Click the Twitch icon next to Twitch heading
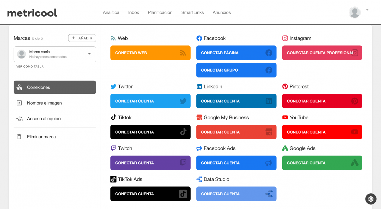This screenshot has width=381, height=209. coord(113,148)
